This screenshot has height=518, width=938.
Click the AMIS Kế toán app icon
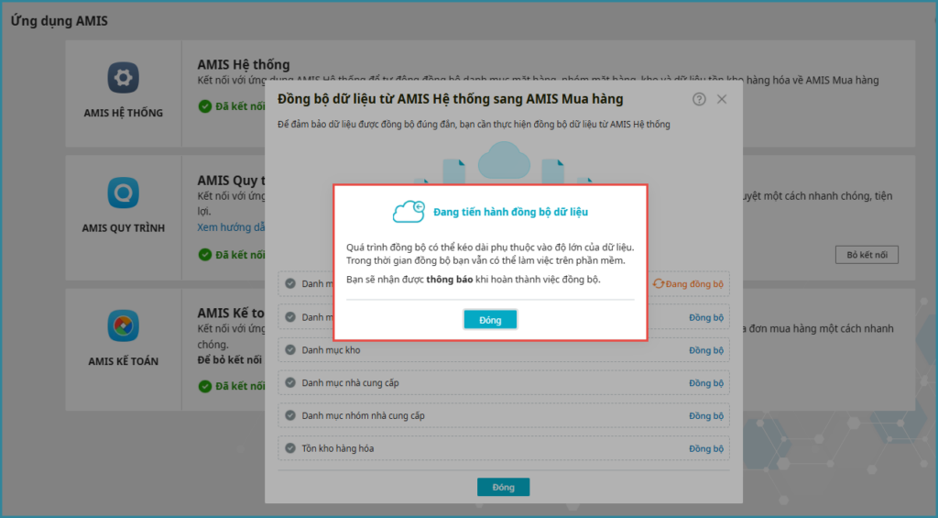[124, 325]
